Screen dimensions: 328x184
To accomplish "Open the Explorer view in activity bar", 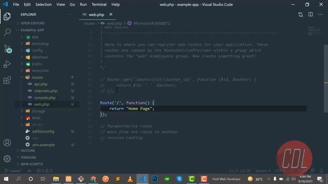I will [x=7, y=16].
